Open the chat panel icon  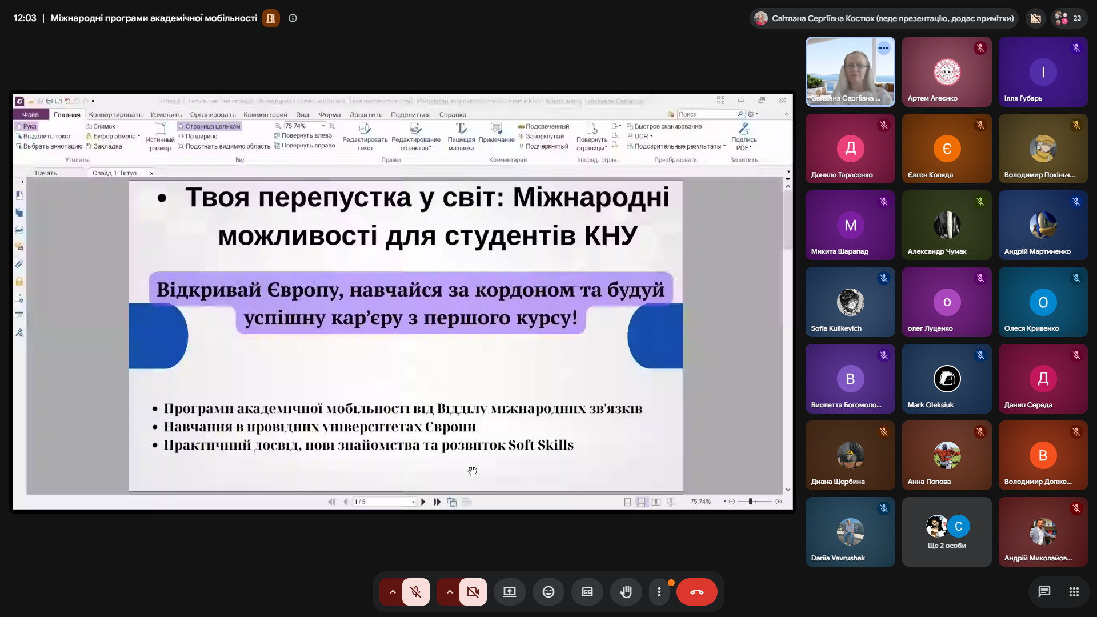1044,592
